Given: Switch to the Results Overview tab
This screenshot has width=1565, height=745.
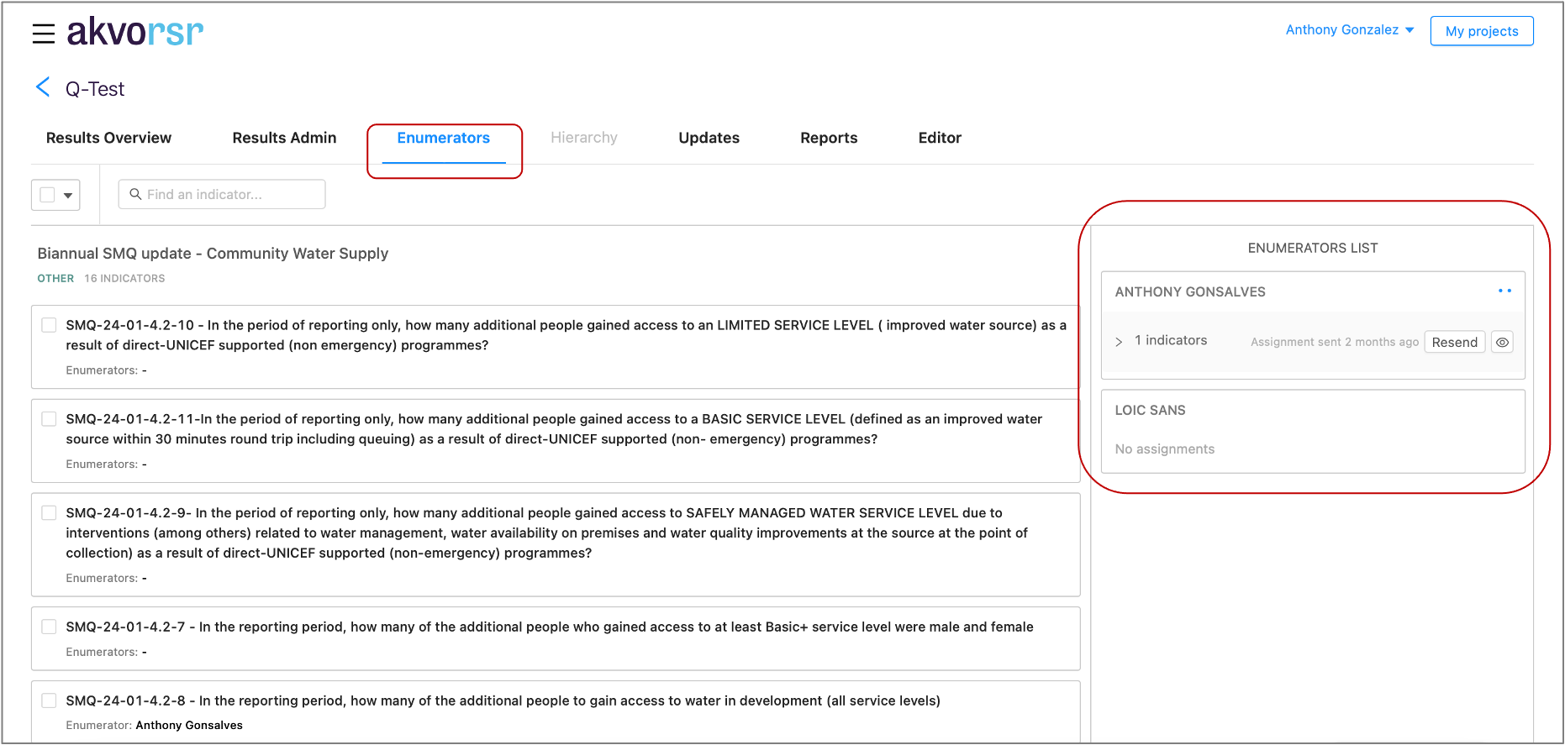Looking at the screenshot, I should tap(108, 138).
